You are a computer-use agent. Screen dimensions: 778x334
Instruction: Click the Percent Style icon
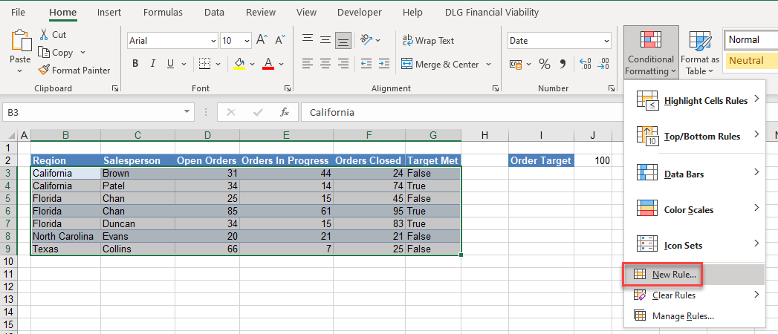coord(545,65)
